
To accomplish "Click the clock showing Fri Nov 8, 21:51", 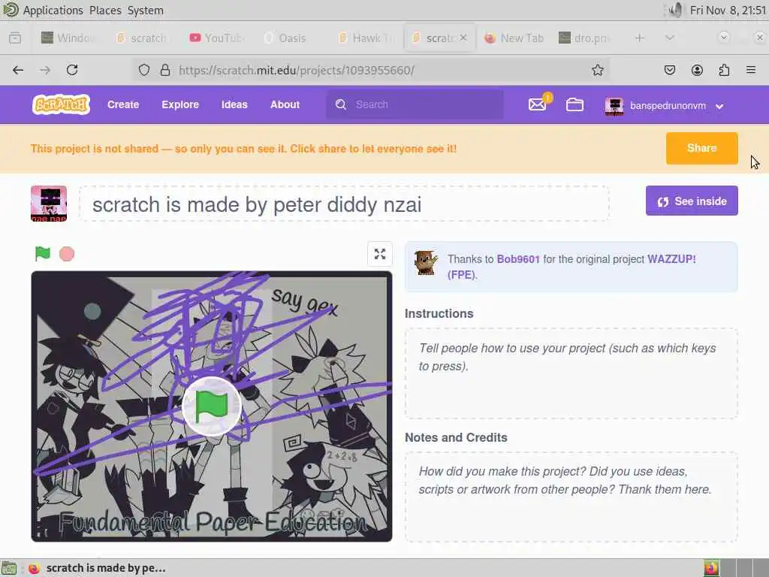I will pyautogui.click(x=728, y=11).
